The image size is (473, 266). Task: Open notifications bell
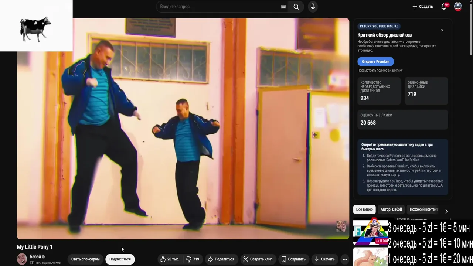[445, 7]
